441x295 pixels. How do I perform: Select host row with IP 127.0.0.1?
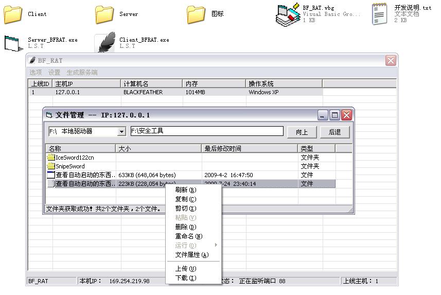coord(176,92)
